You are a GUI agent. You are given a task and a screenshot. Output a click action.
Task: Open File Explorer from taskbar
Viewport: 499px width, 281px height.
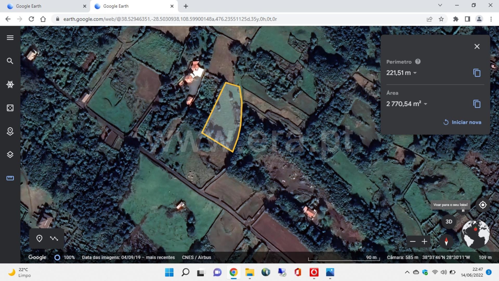[x=249, y=272]
